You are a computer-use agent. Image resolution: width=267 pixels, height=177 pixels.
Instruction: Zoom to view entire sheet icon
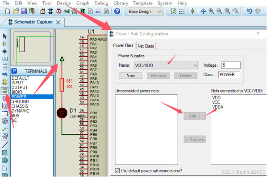click(x=227, y=12)
